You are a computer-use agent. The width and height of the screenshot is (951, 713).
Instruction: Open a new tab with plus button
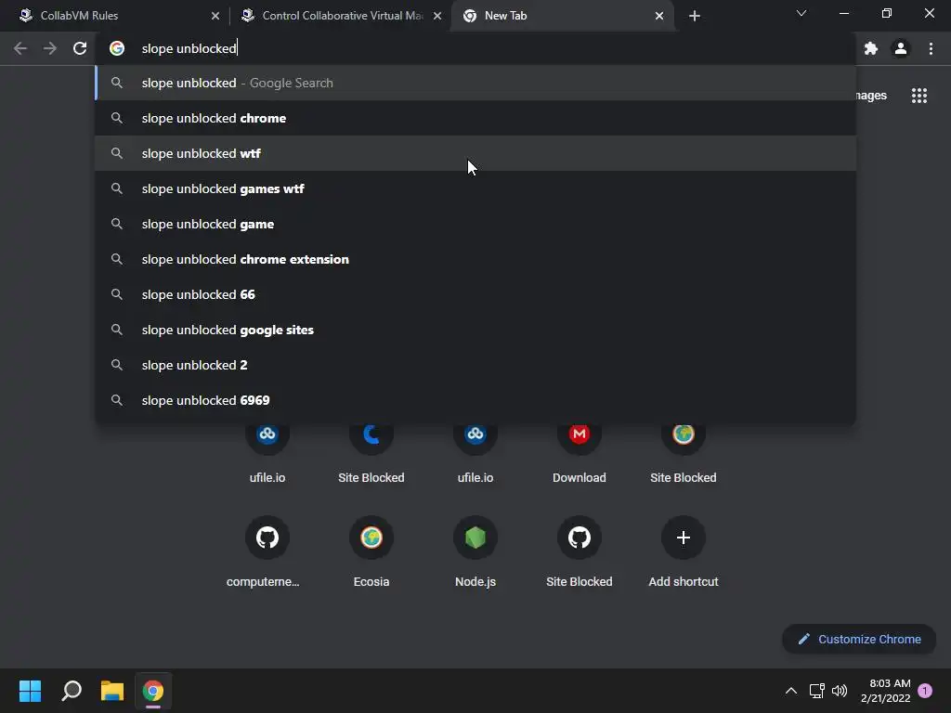695,16
